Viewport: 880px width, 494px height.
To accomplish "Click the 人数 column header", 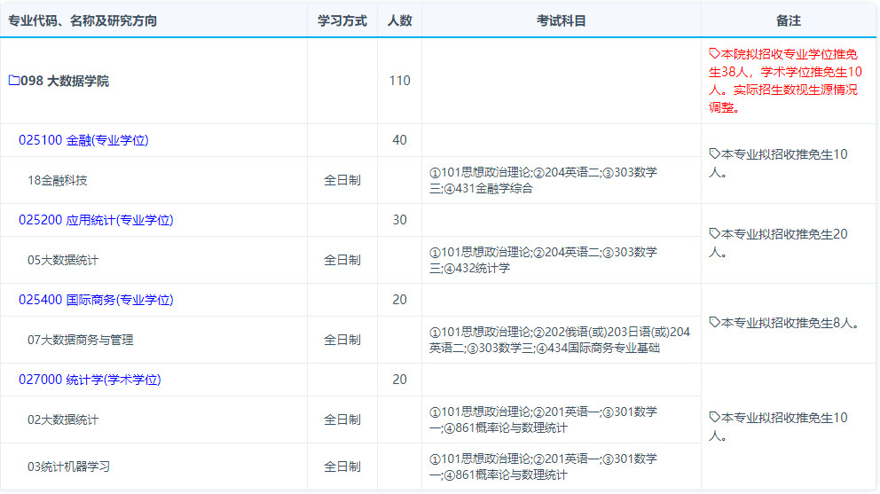I will click(x=399, y=20).
